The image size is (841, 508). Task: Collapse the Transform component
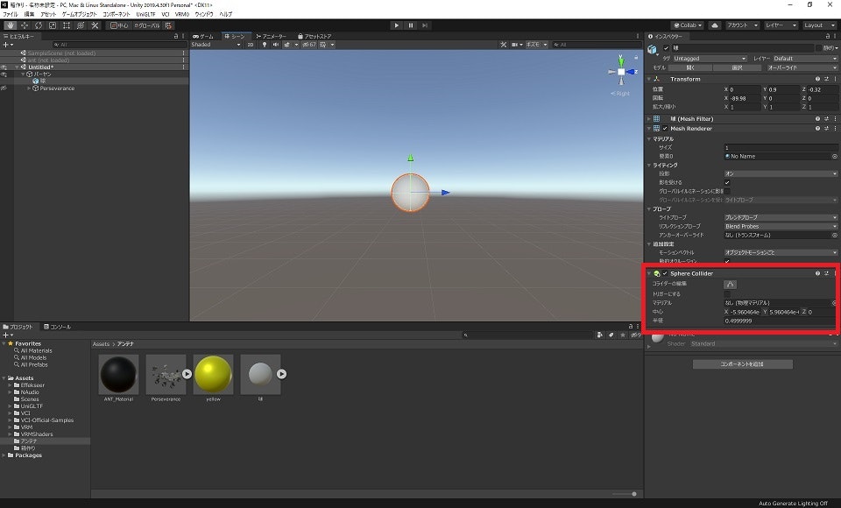(649, 79)
